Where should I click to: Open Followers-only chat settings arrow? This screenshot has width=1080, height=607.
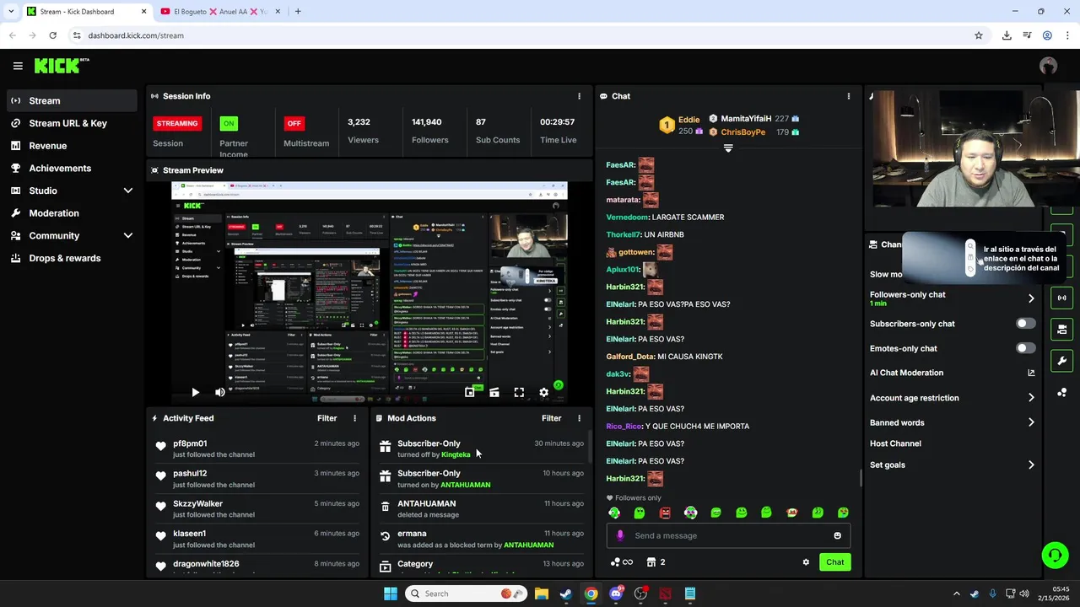1031,298
